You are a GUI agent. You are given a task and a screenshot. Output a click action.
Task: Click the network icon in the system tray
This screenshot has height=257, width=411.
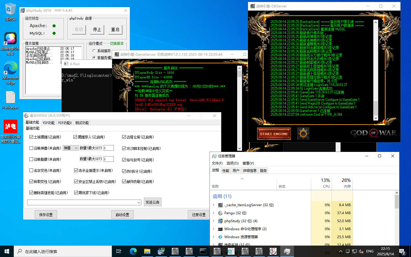coord(354,252)
